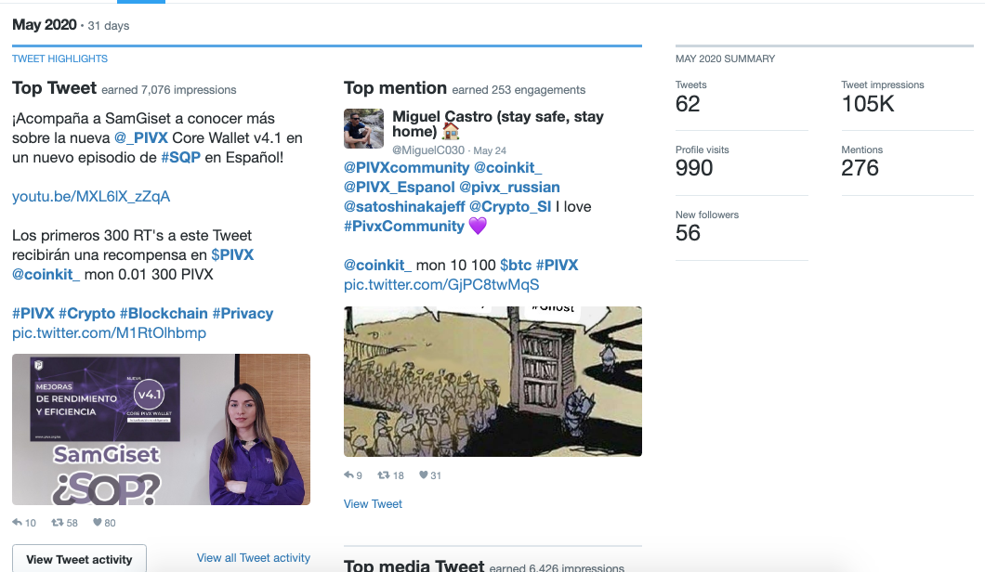Image resolution: width=985 pixels, height=572 pixels.
Task: Click the Top mention heading
Action: click(x=395, y=88)
